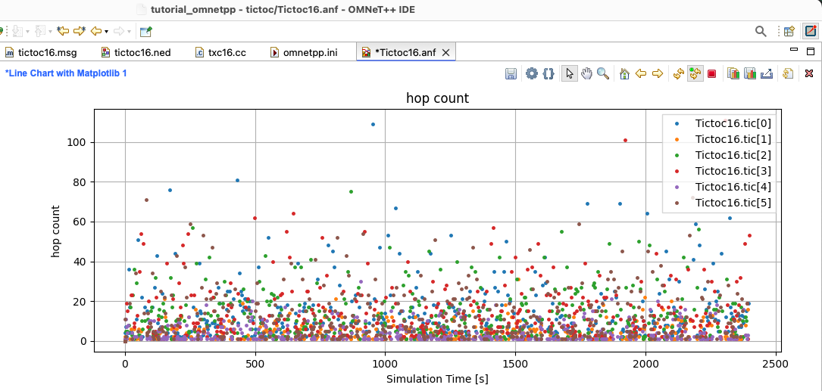Go back to previous chart view
The image size is (822, 391).
[641, 74]
